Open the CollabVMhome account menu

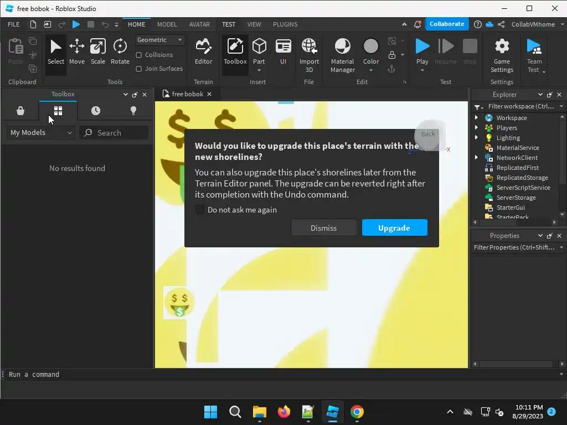pyautogui.click(x=537, y=24)
